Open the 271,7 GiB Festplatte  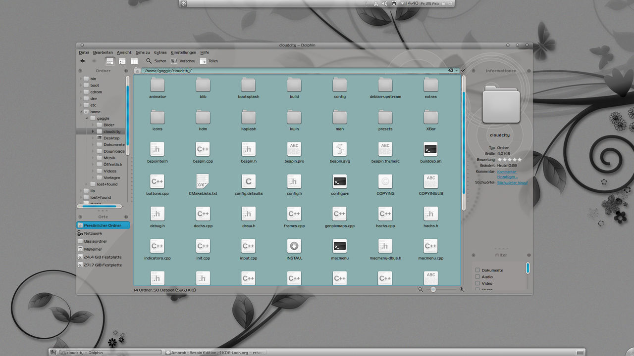tap(103, 265)
